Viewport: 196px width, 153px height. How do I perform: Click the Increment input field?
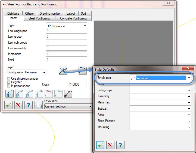[x=67, y=54]
